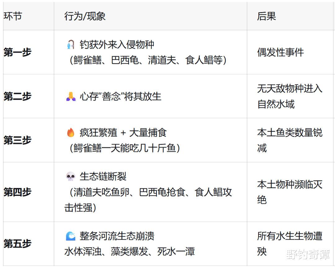
Task: Click the 本土物种濒临灭绝 cell text
Action: tap(290, 192)
